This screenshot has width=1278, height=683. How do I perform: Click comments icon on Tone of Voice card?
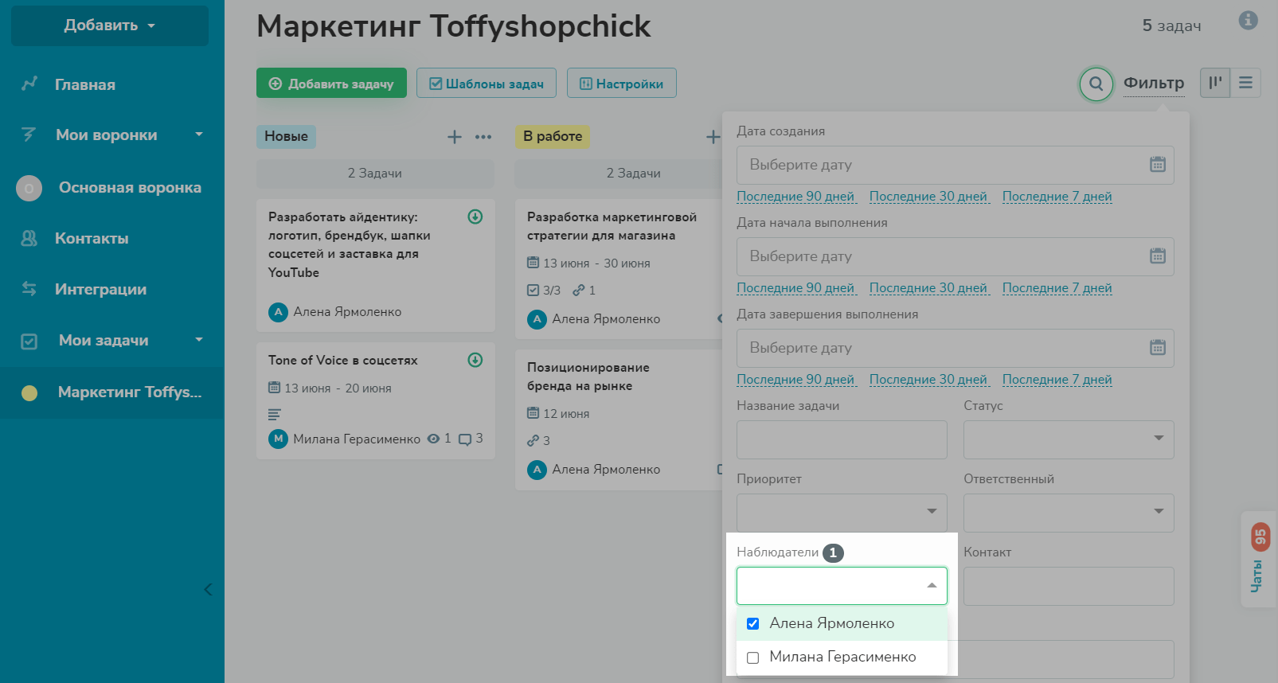(x=465, y=439)
